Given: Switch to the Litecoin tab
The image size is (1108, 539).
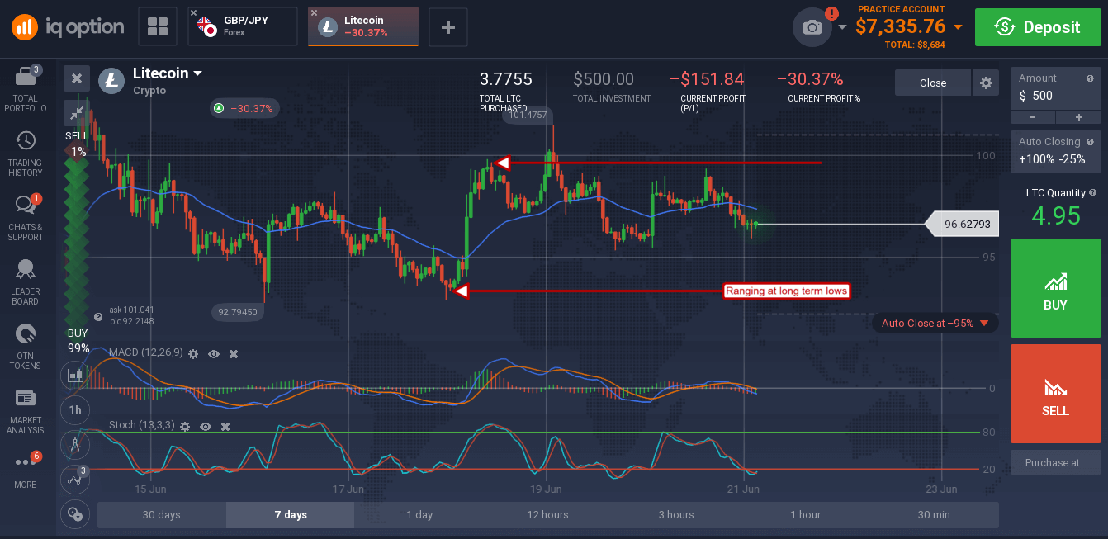Looking at the screenshot, I should 363,27.
